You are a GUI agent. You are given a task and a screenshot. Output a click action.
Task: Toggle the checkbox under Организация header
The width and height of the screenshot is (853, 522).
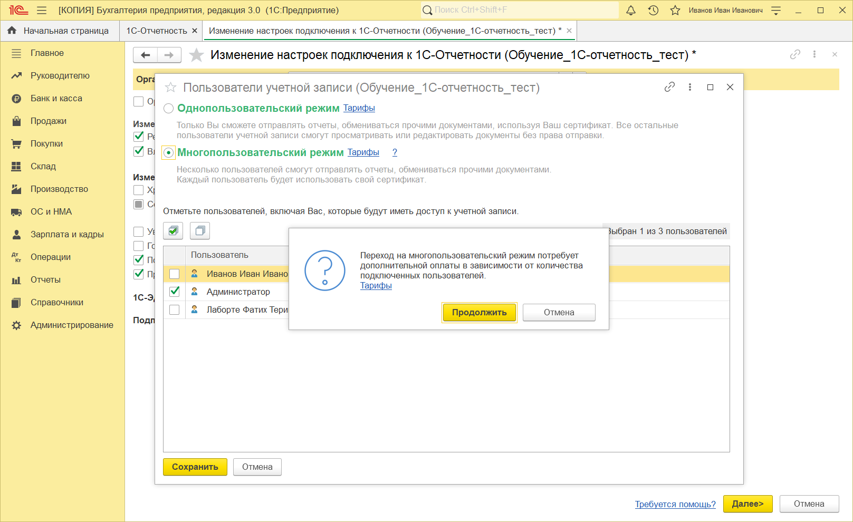click(139, 101)
